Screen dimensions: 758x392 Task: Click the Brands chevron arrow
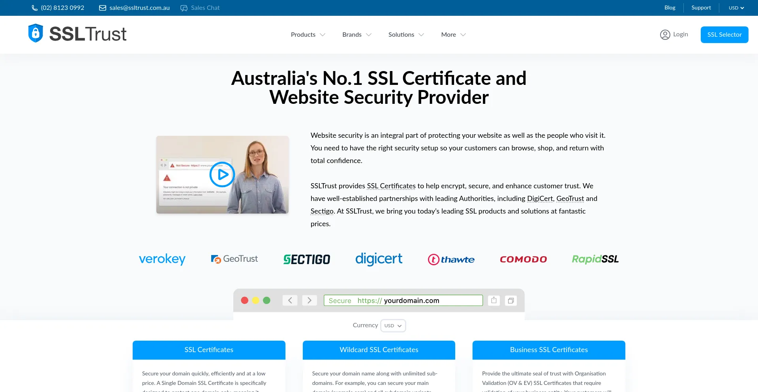pos(369,35)
